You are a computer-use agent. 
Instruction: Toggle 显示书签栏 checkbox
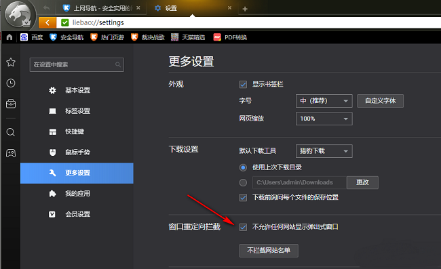pyautogui.click(x=243, y=84)
